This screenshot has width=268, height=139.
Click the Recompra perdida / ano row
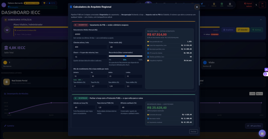point(169,49)
